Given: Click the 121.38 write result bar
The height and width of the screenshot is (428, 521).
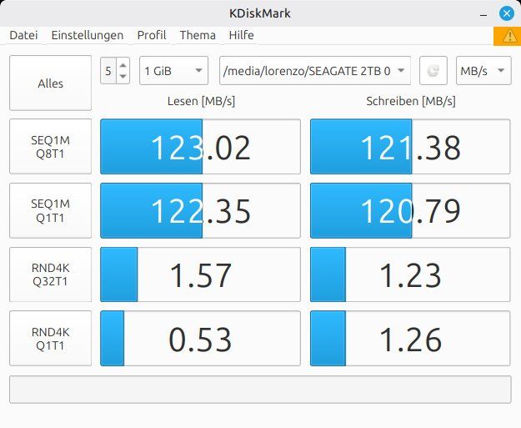Looking at the screenshot, I should tap(410, 147).
